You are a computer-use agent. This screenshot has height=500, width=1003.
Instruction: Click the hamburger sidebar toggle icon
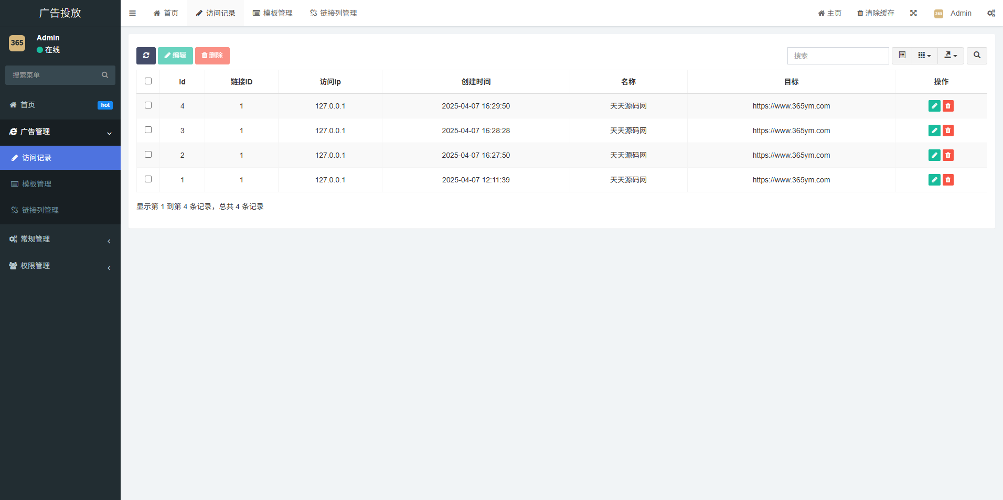(133, 13)
